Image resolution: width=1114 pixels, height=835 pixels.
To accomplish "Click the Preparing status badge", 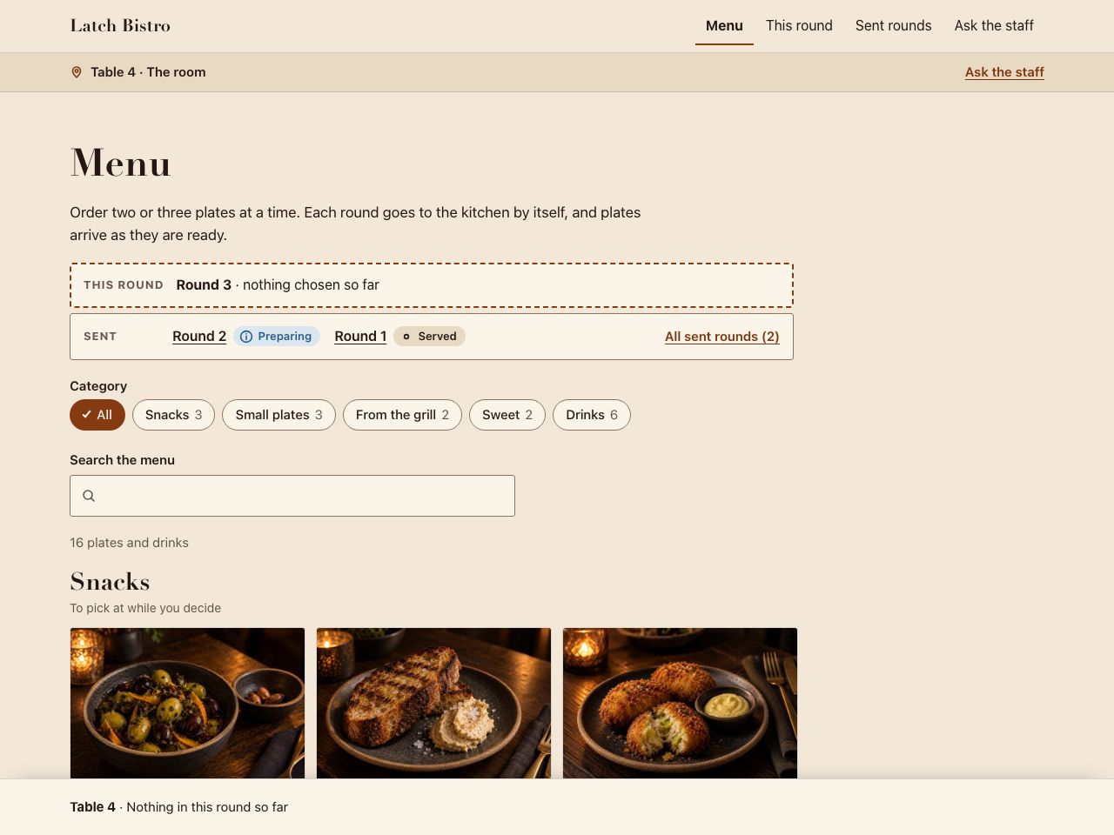I will click(277, 337).
